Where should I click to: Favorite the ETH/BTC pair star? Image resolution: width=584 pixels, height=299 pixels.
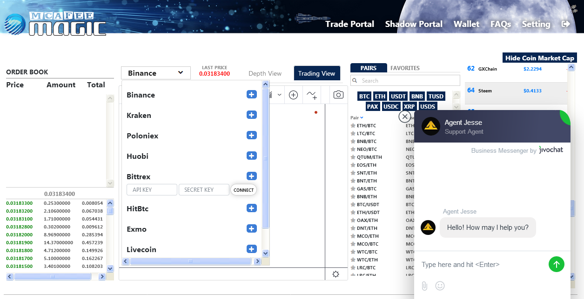(353, 125)
